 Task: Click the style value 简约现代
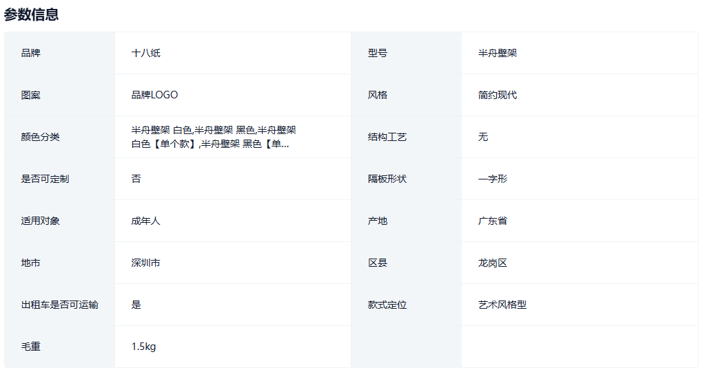pyautogui.click(x=498, y=95)
